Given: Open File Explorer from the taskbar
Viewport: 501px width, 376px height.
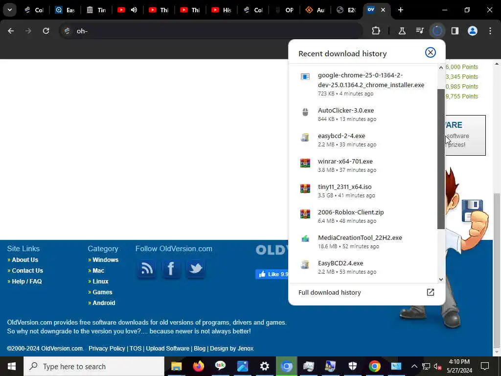Looking at the screenshot, I should (176, 366).
